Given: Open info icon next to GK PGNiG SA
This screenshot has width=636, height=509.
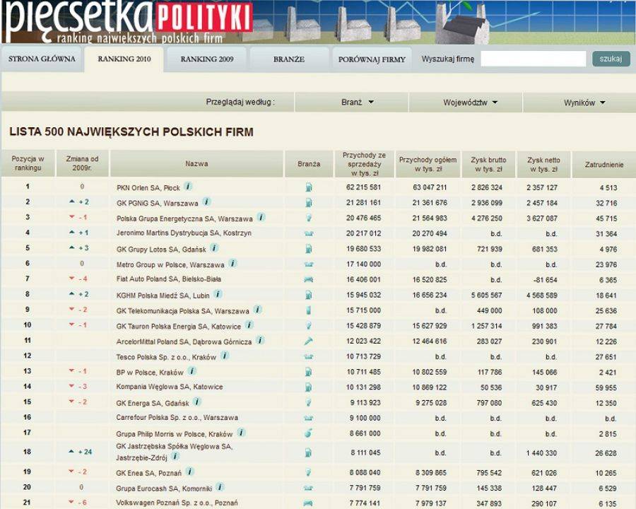Looking at the screenshot, I should click(206, 201).
